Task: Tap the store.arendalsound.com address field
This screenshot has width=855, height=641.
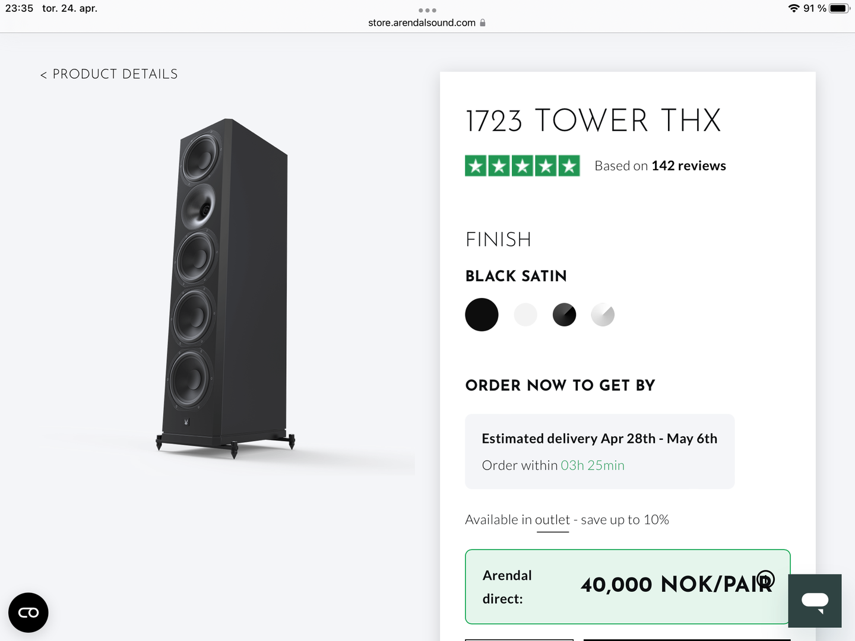Action: (x=422, y=23)
